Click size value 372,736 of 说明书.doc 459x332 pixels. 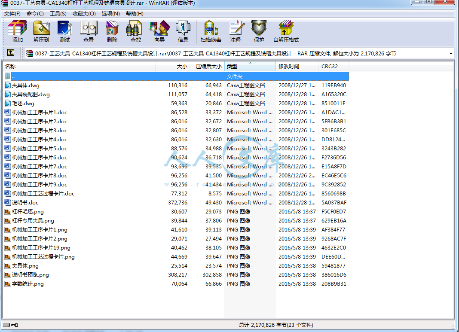(x=177, y=202)
